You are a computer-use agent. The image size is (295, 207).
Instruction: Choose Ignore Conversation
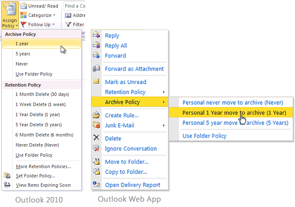(x=131, y=149)
